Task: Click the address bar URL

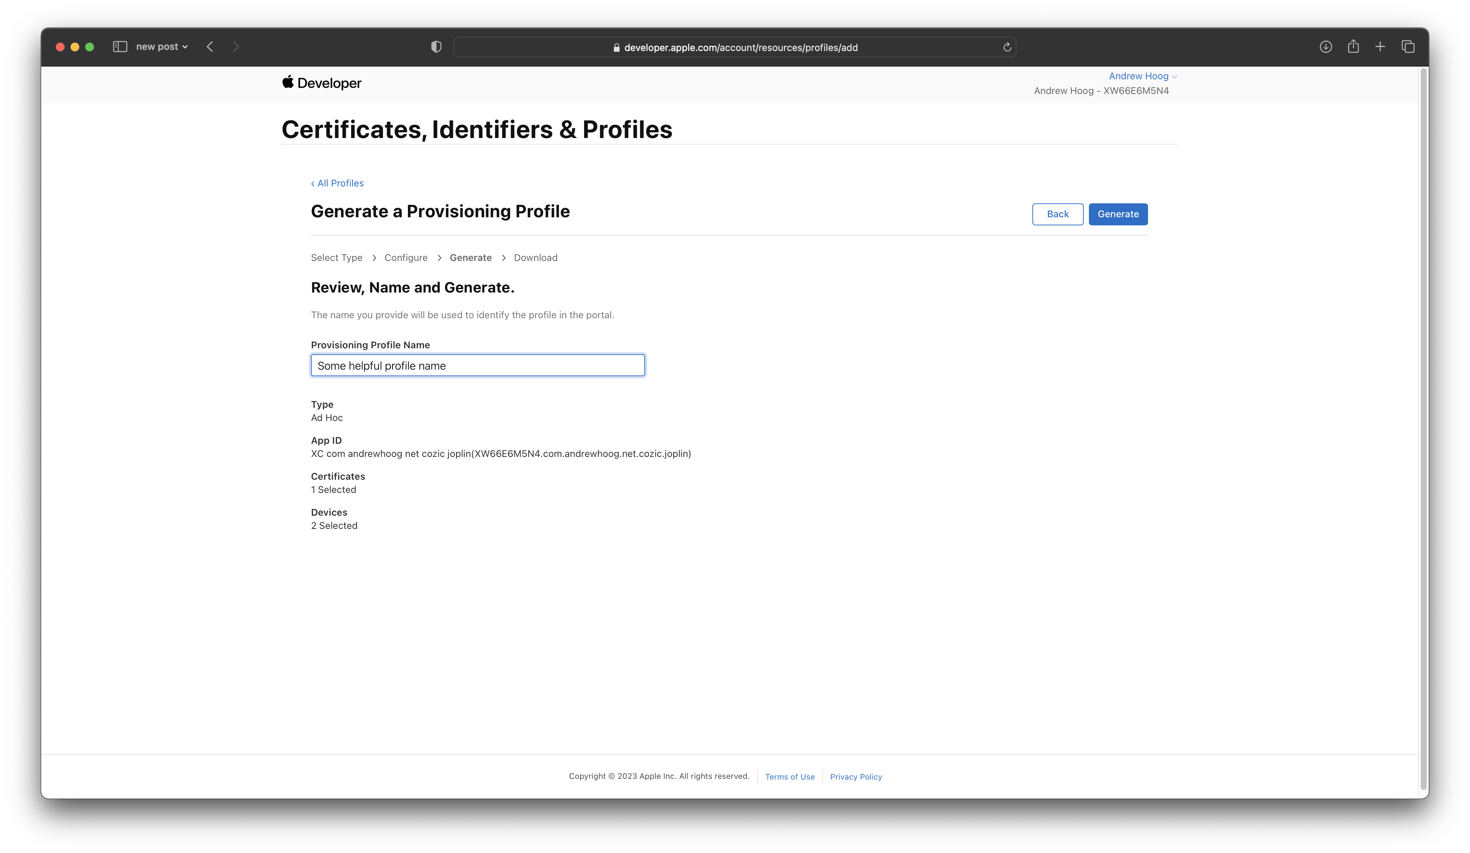Action: [x=740, y=47]
